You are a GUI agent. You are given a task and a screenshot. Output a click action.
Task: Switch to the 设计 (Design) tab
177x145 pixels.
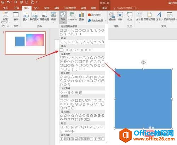coord(36,8)
